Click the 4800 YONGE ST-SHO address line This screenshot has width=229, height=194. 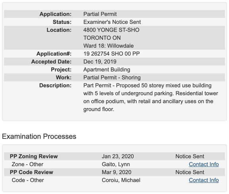pyautogui.click(x=111, y=30)
